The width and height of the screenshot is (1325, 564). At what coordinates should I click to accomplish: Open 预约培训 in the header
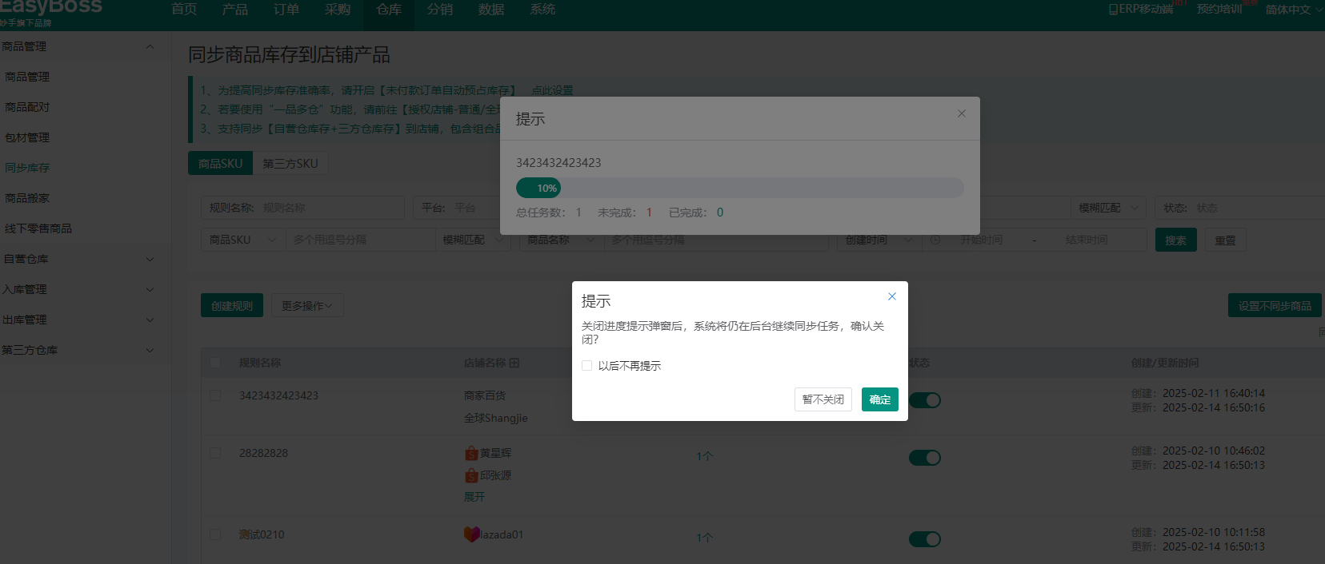[1219, 10]
